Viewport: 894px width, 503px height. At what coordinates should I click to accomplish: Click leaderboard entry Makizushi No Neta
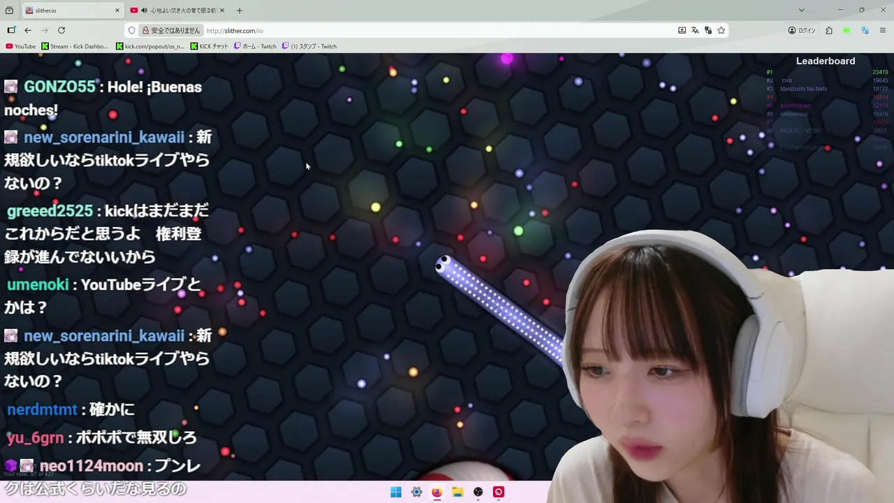(803, 89)
